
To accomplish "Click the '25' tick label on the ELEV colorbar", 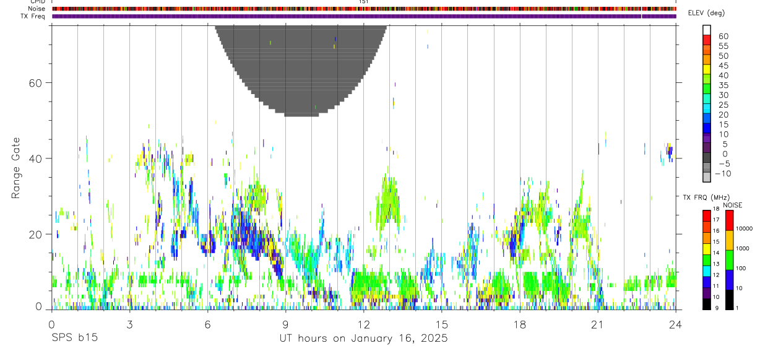I will pyautogui.click(x=723, y=105).
